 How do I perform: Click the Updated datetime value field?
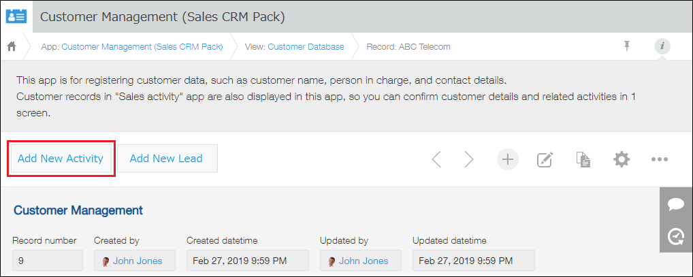(x=473, y=261)
